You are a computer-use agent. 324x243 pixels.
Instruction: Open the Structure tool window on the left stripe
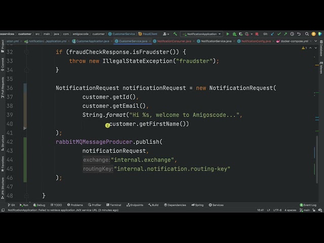pos(3,143)
